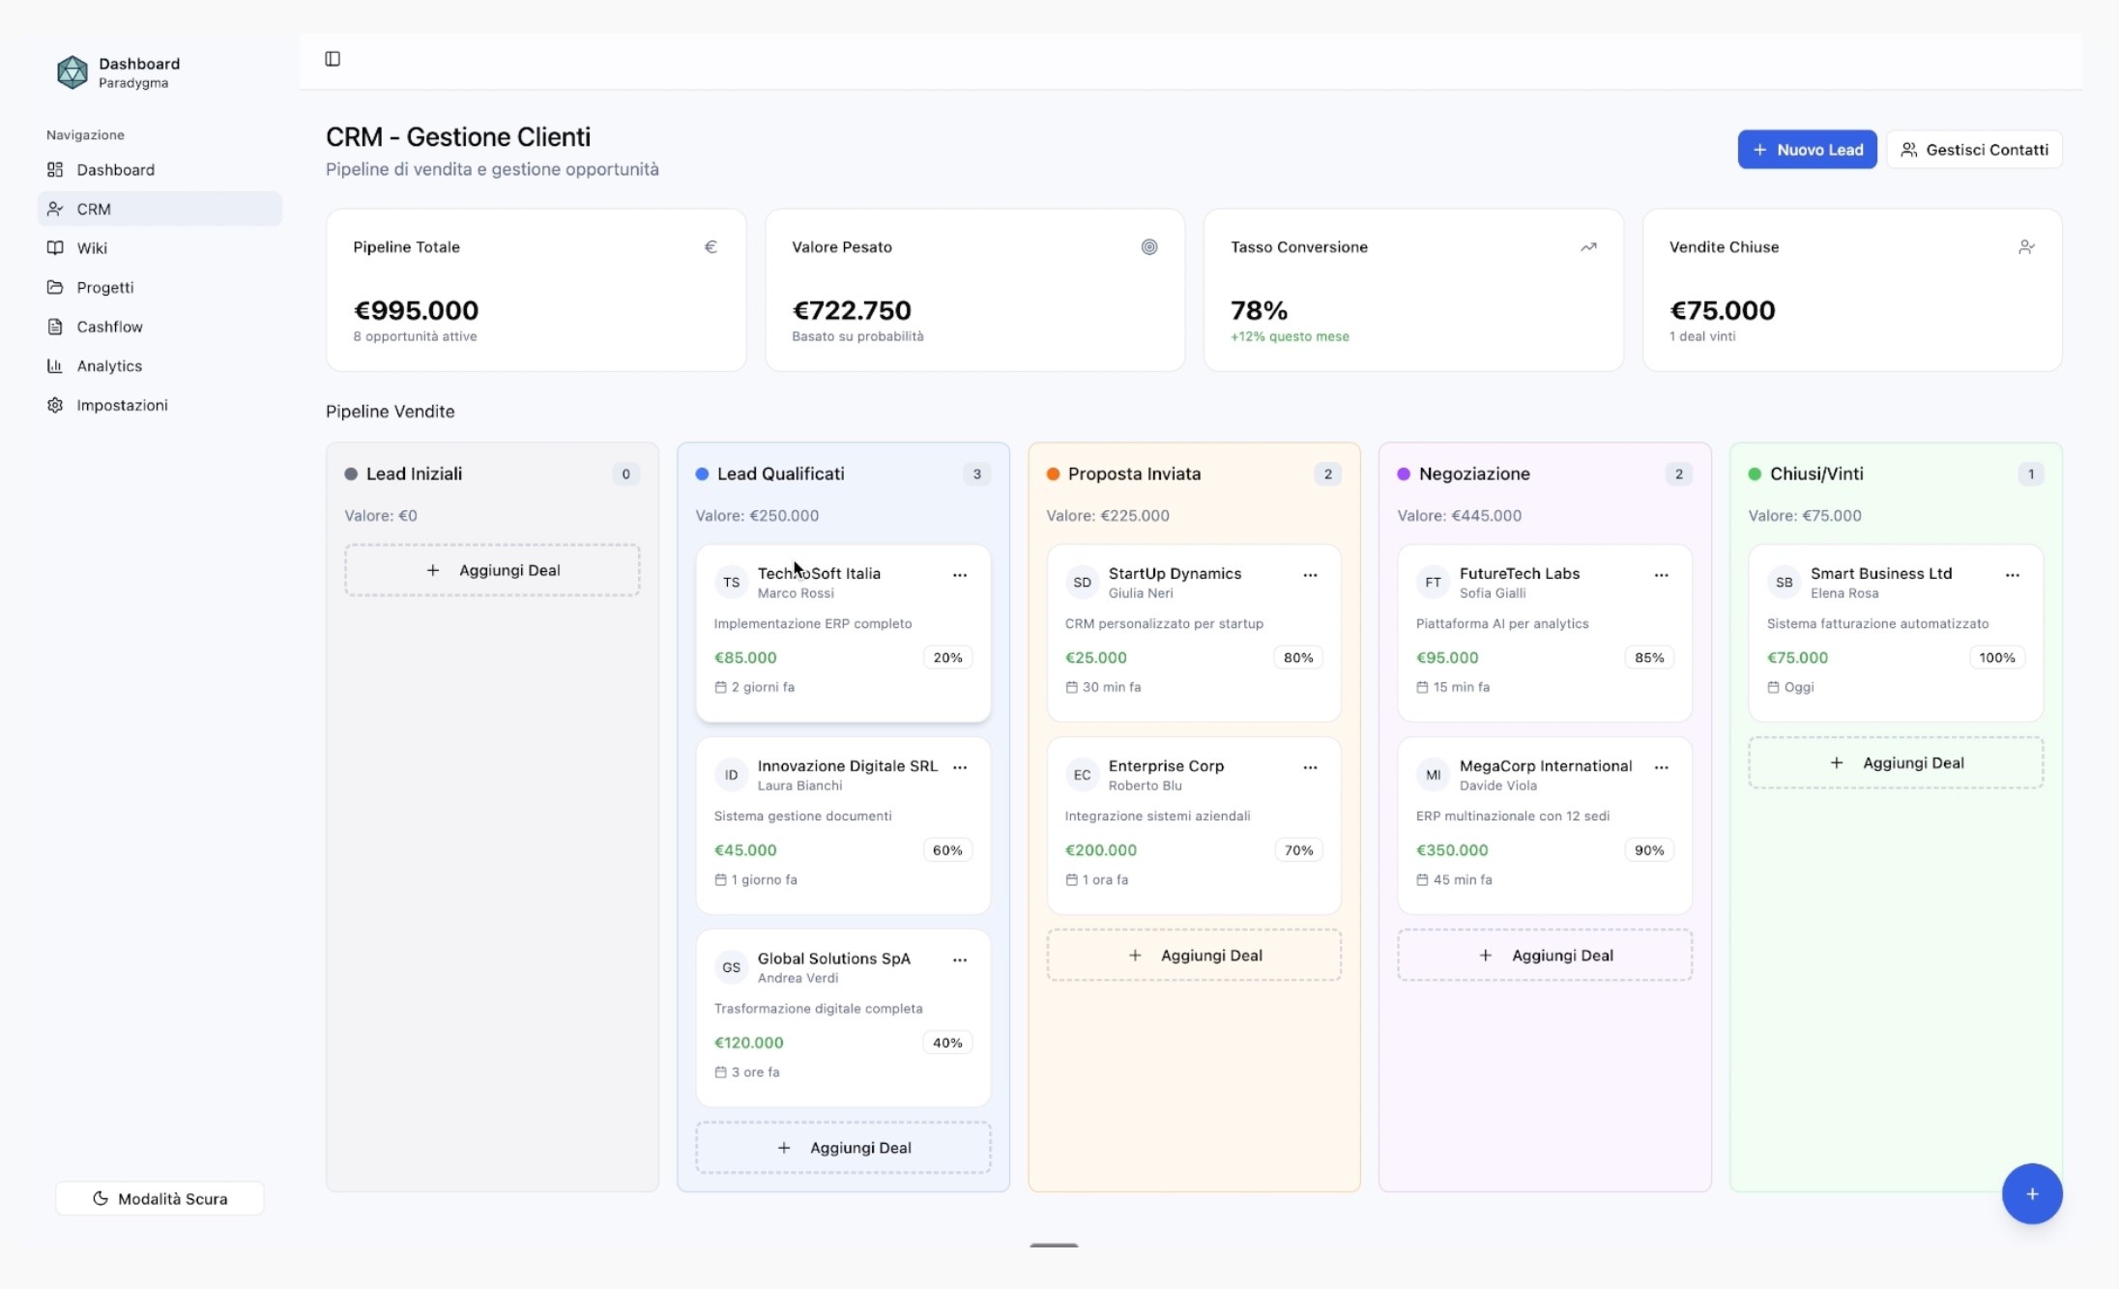Click the Gestisci Contatti button
This screenshot has width=2119, height=1289.
[1974, 150]
